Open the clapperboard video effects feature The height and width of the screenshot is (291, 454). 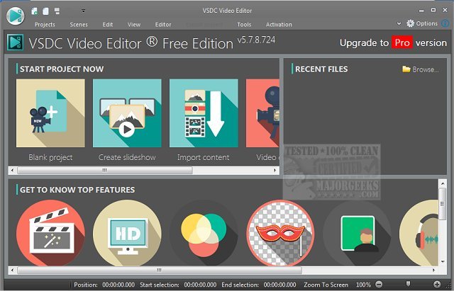[50, 233]
